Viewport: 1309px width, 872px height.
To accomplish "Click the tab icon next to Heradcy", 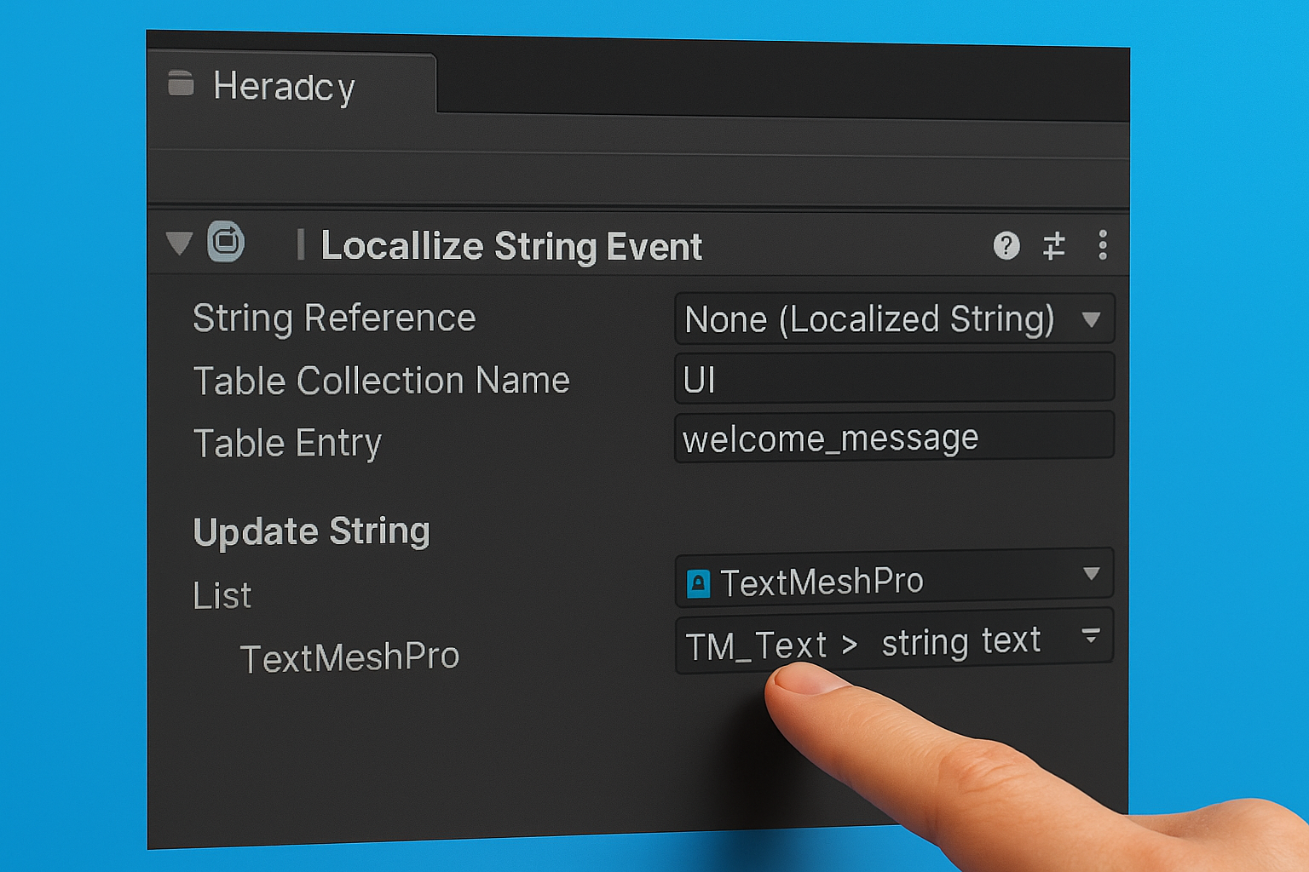I will point(180,84).
